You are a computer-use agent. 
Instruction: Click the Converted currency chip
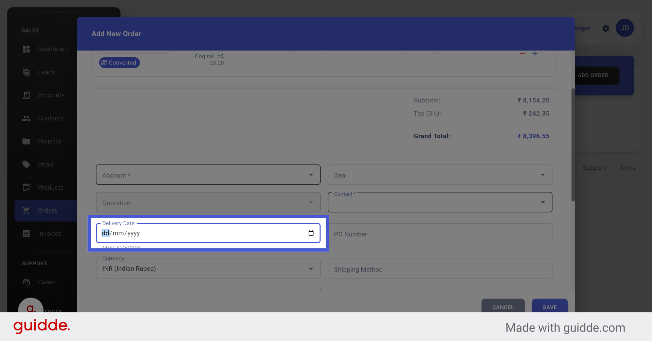120,63
